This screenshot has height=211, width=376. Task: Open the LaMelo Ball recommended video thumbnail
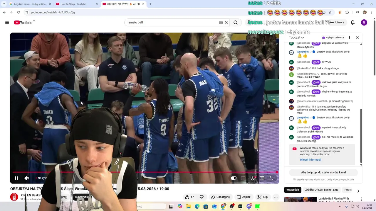click(x=301, y=199)
